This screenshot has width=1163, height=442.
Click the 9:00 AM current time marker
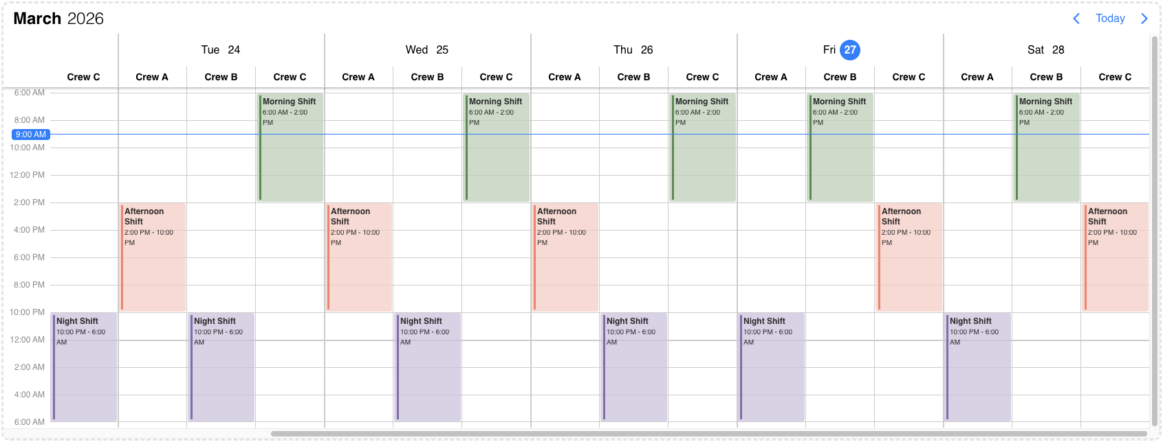(31, 135)
